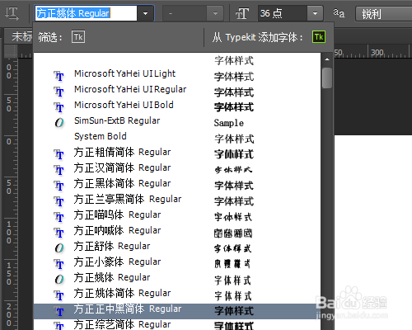Click the font size TT icon
Viewport: 412px width, 330px height.
pos(242,13)
